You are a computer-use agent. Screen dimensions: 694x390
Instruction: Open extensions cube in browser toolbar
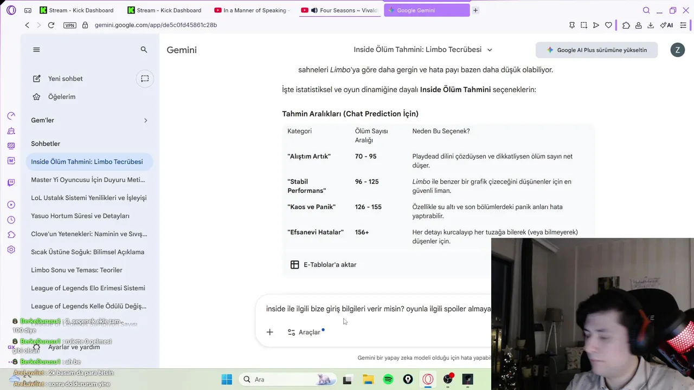point(626,25)
